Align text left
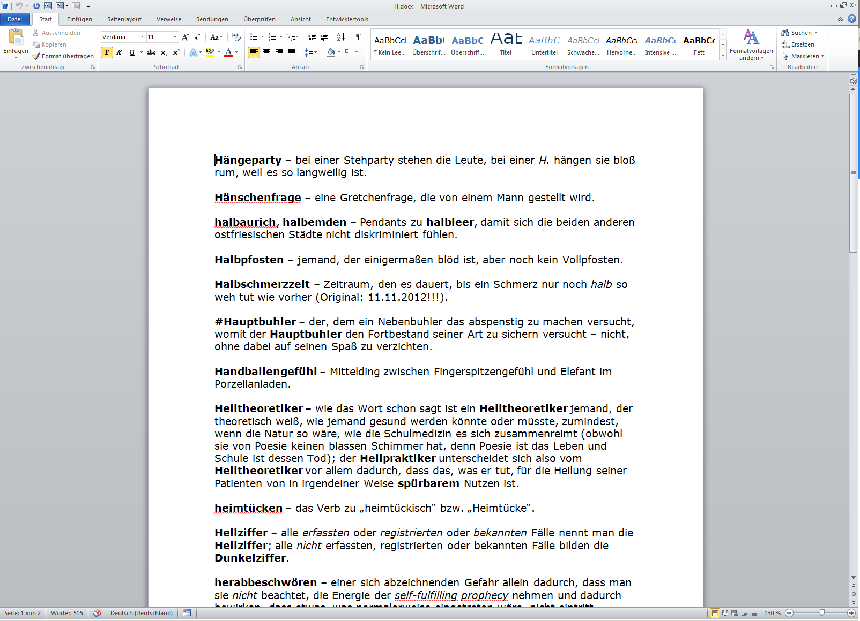Viewport: 860px width, 621px height. [x=254, y=52]
